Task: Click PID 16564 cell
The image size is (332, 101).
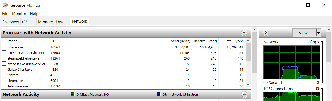Action: coord(55,47)
